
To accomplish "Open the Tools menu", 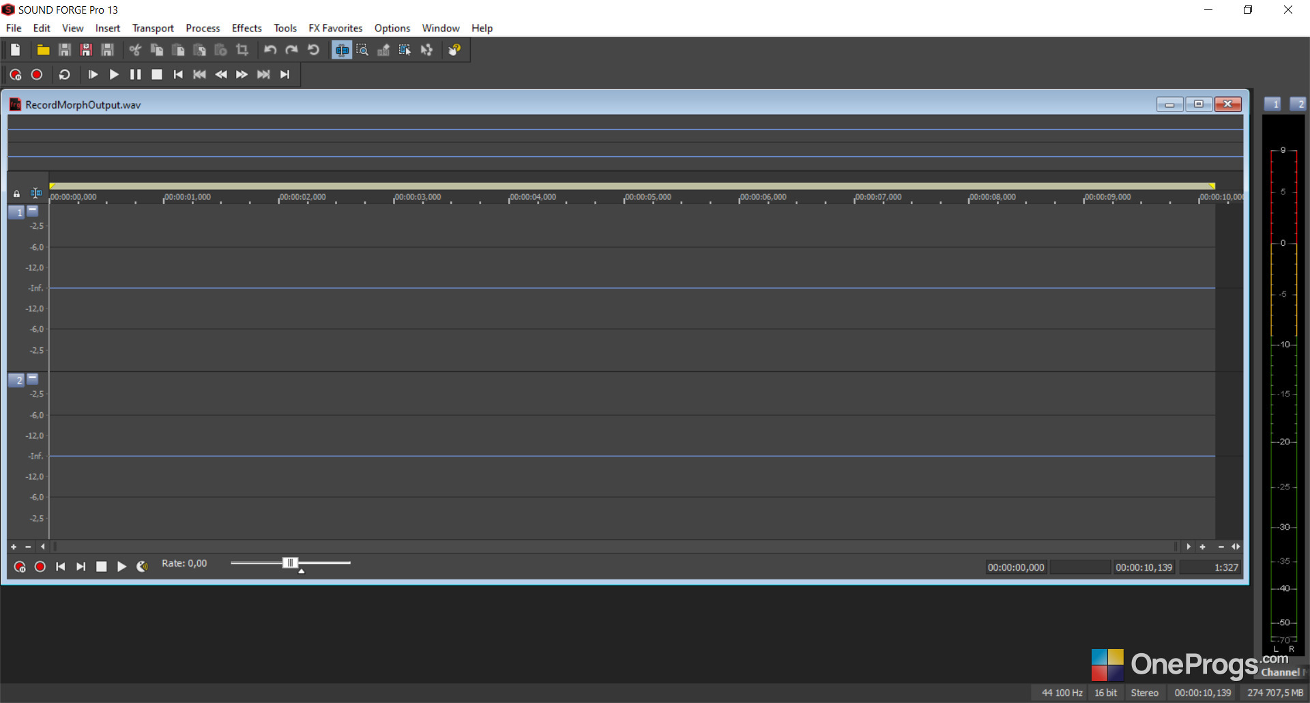I will coord(285,28).
